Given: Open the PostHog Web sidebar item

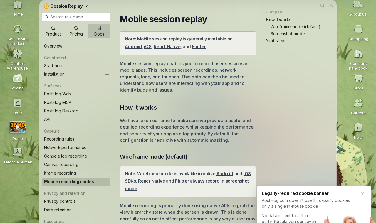Looking at the screenshot, I should [58, 94].
